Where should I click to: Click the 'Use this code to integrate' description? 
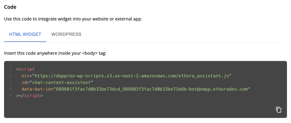point(73,19)
